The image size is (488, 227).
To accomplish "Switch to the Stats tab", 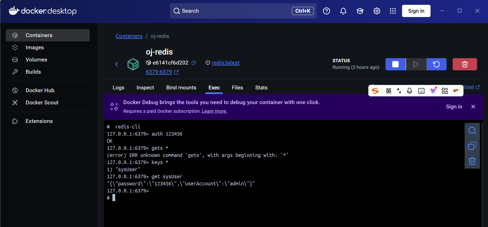I will [x=261, y=88].
